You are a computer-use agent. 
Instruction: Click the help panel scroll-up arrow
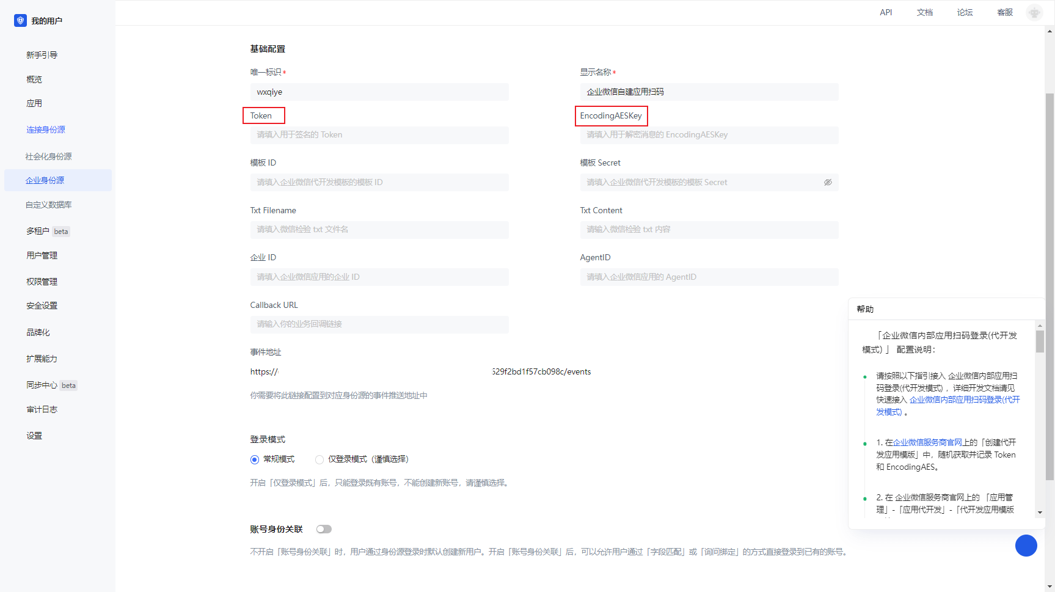1040,326
